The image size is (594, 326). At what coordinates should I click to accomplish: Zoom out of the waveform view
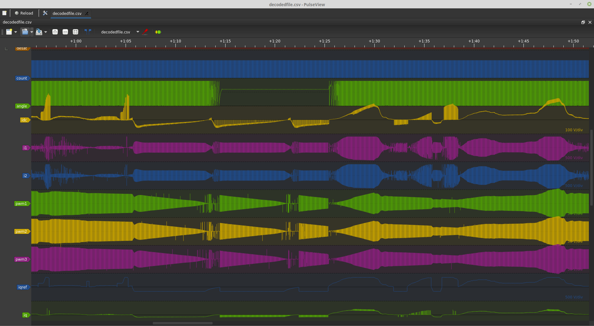(65, 32)
